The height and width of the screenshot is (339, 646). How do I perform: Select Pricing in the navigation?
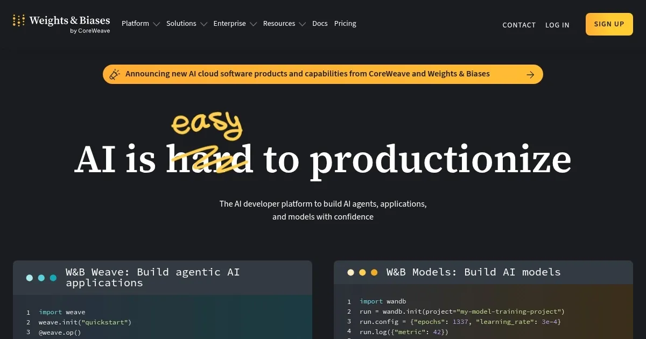pyautogui.click(x=345, y=24)
